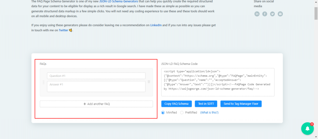
Task: Grab the FAQ #1 drag handle
Action: click(43, 82)
